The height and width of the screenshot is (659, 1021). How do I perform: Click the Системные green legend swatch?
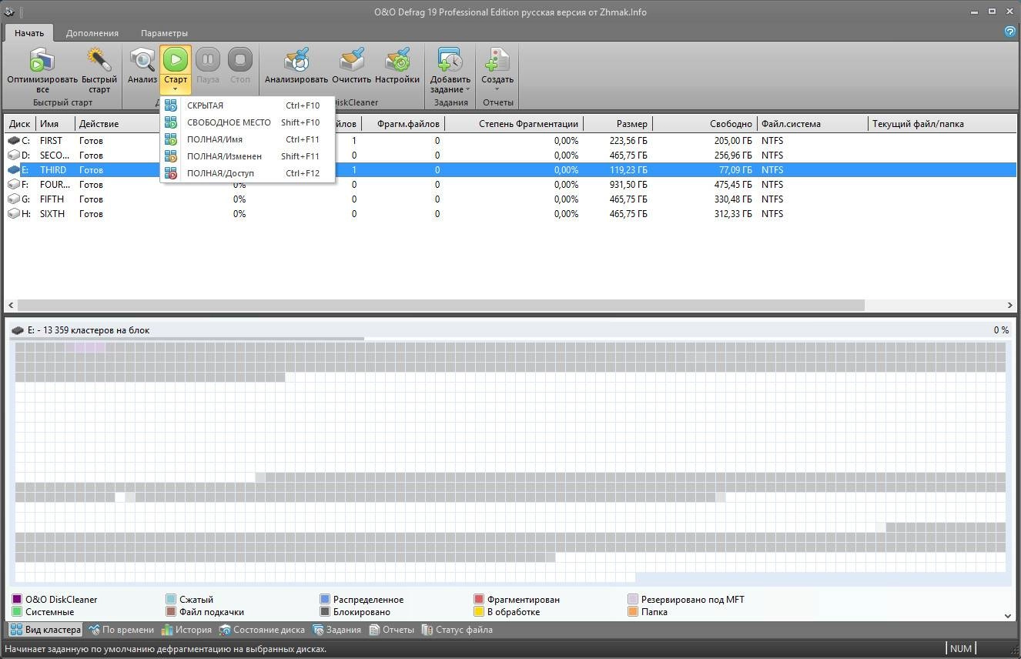coord(17,612)
